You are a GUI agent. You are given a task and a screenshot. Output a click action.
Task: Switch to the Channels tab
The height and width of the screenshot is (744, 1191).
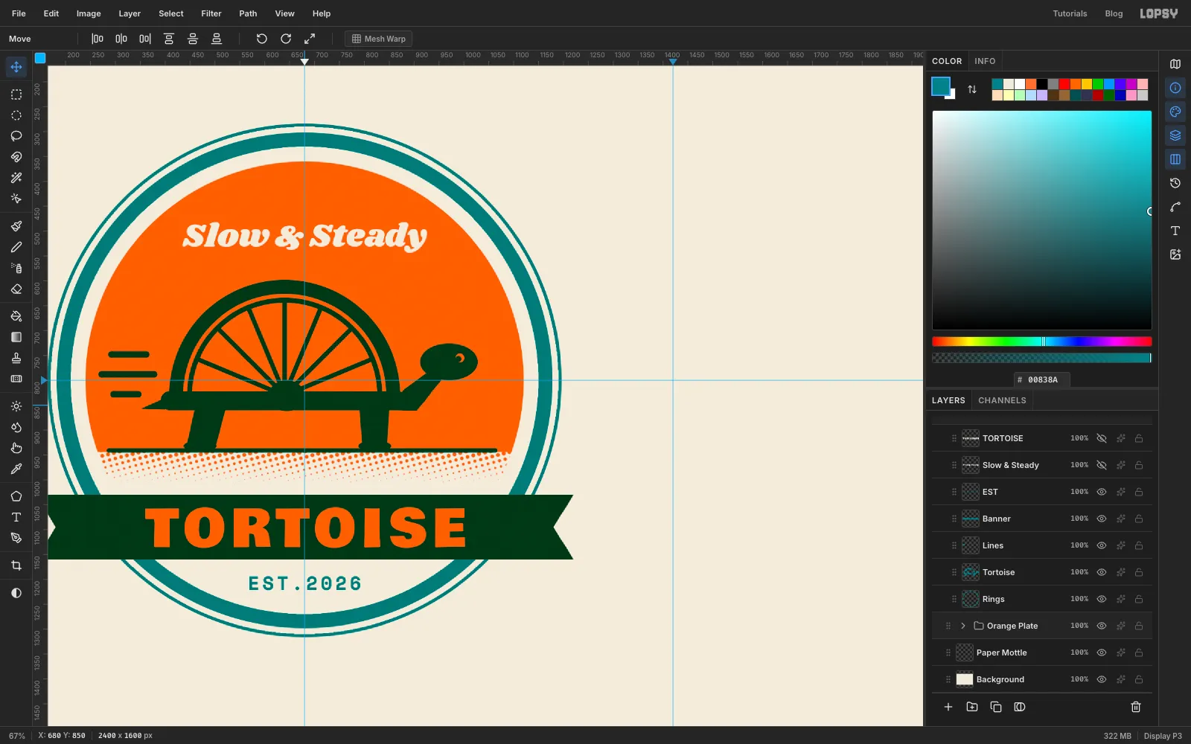(x=1002, y=400)
